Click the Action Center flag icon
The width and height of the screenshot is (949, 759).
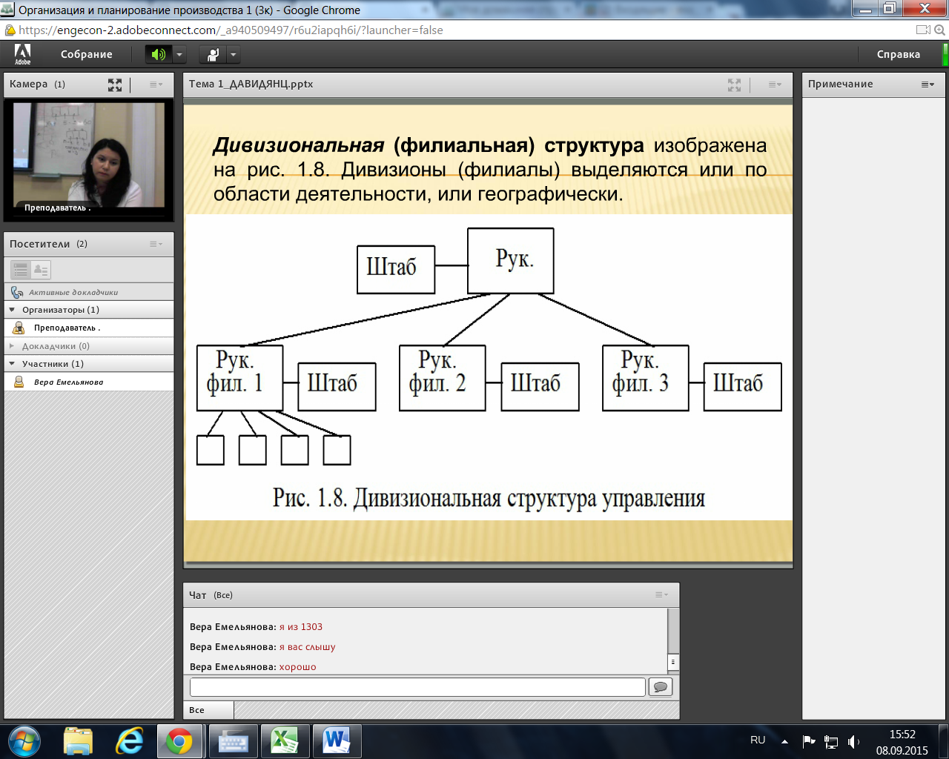[x=809, y=741]
